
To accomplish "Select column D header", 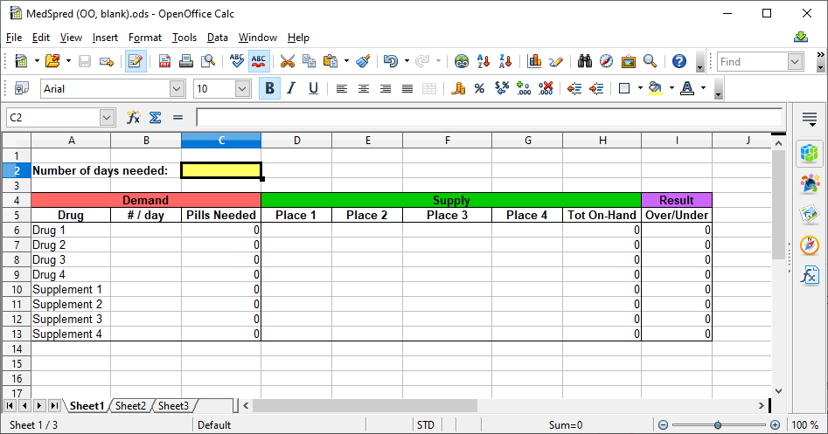I will (296, 141).
